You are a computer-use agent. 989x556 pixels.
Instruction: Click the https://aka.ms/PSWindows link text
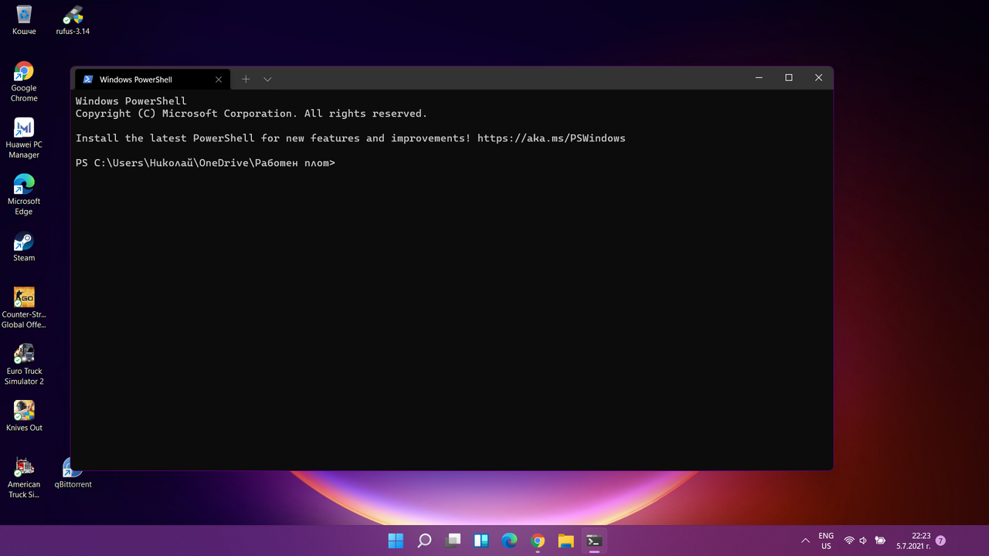tap(551, 138)
